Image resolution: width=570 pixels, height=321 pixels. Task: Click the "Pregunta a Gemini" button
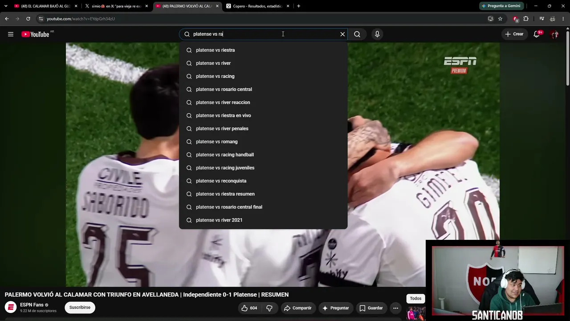(x=501, y=6)
